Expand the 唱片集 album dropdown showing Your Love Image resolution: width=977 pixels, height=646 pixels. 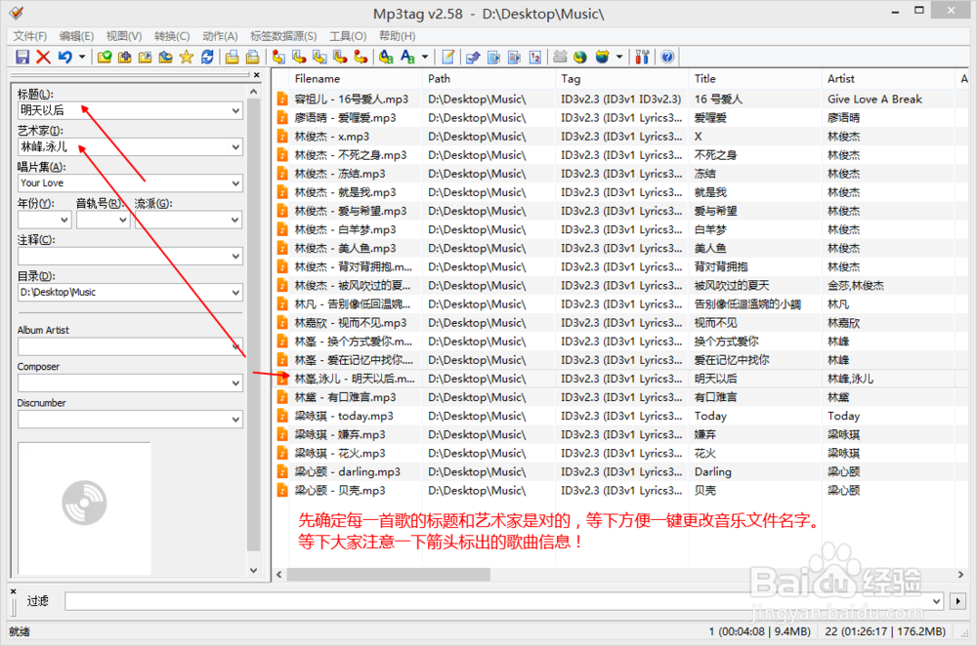[235, 183]
